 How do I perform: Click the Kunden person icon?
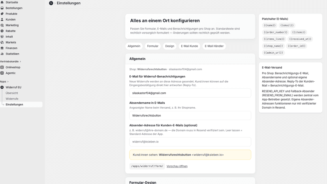(x=2, y=19)
